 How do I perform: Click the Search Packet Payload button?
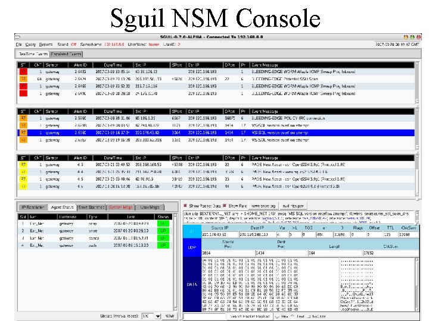click(x=250, y=316)
